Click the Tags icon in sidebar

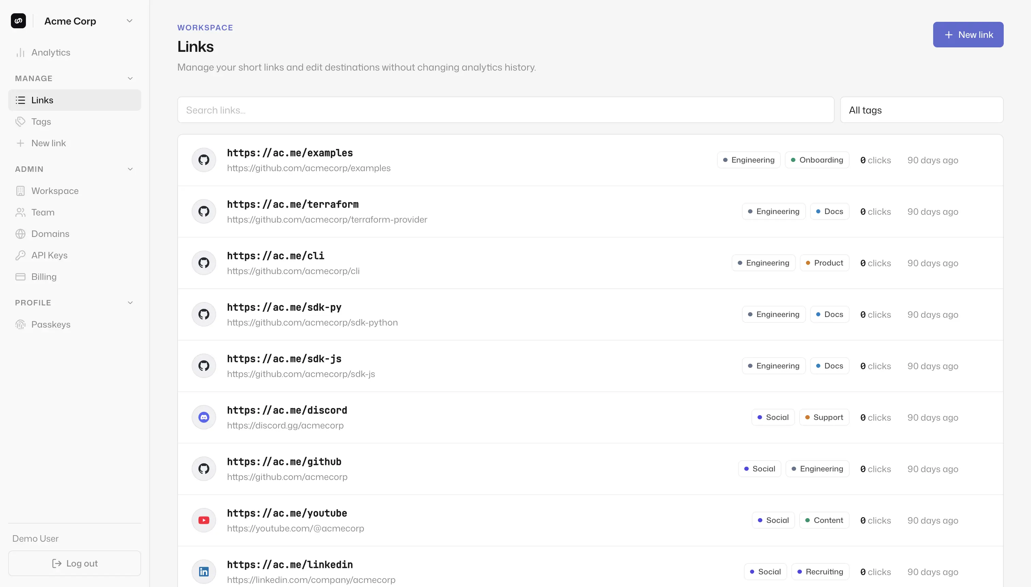coord(20,122)
